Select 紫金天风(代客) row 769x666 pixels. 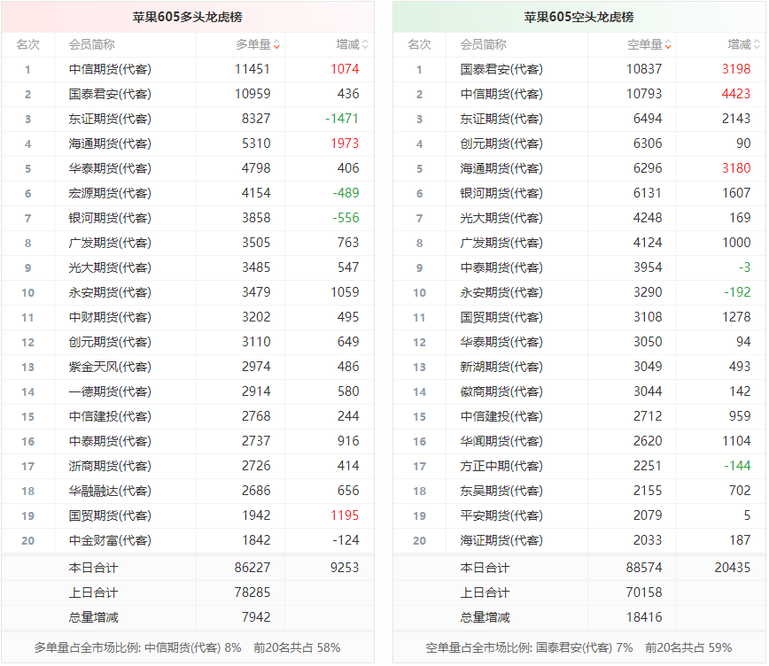tap(188, 367)
